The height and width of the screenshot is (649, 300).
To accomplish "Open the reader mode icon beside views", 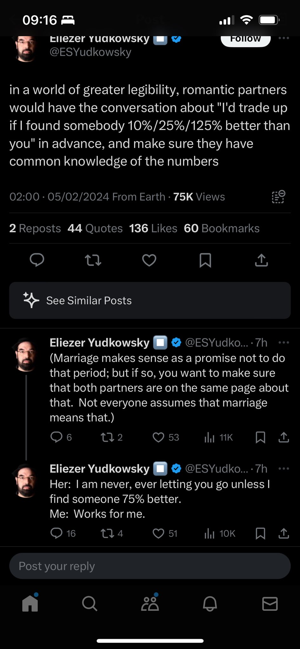I will click(278, 197).
